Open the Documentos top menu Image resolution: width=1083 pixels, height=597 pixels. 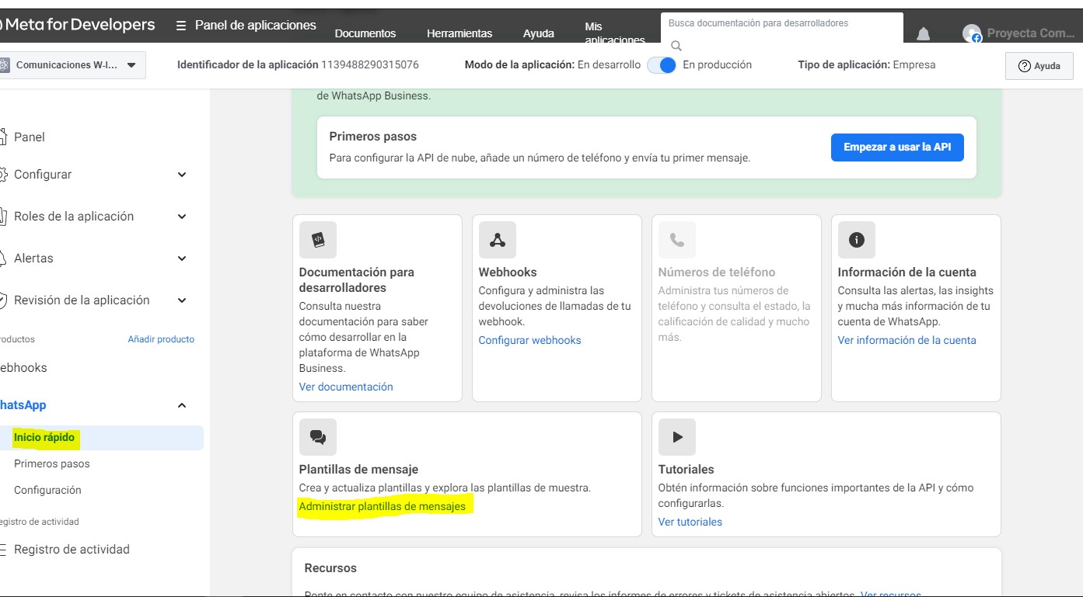pos(365,33)
